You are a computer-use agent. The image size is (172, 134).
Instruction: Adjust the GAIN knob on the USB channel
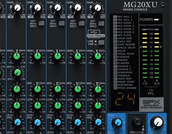click(97, 8)
